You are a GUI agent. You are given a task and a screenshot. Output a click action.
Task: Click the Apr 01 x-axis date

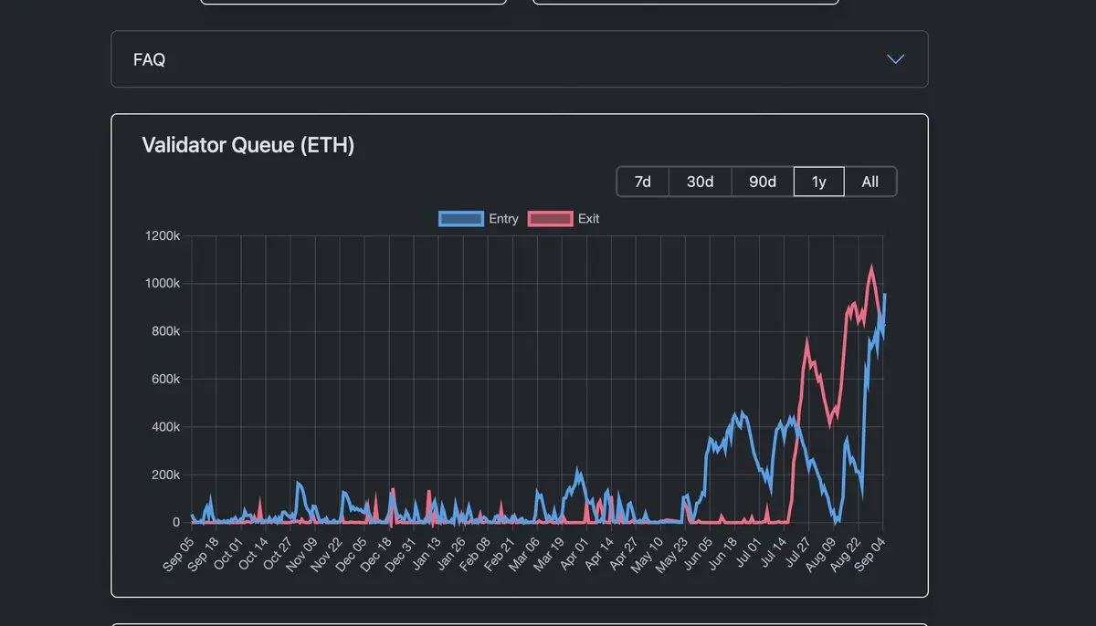(x=573, y=554)
